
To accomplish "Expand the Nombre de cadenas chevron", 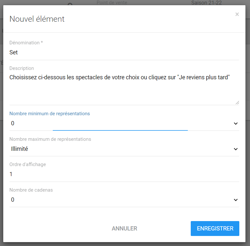I will point(236,200).
